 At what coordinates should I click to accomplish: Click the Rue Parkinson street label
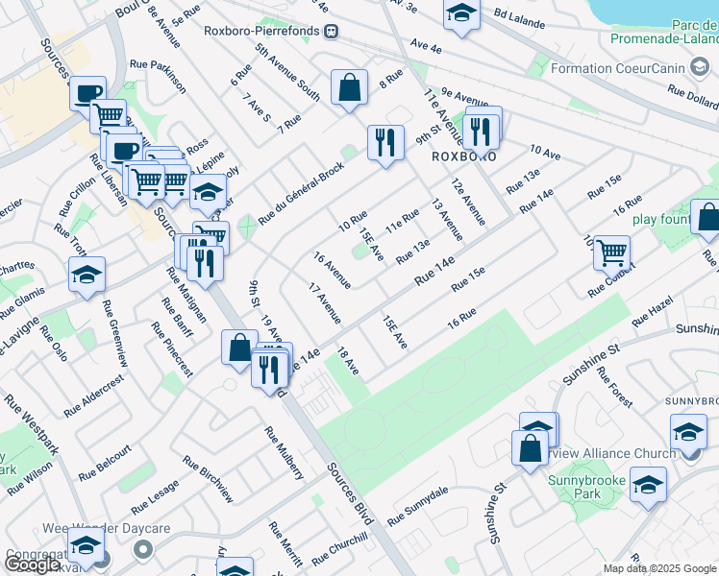(x=159, y=77)
